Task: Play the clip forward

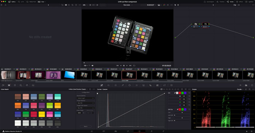Action: click(x=127, y=65)
